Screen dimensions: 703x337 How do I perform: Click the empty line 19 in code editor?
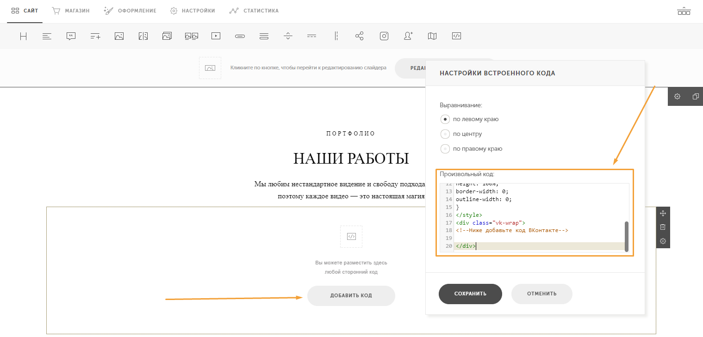[x=539, y=238]
